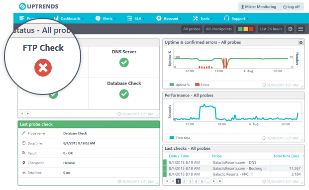
Task: Open the hamburger menu in dashboard toolbar
Action: tap(301, 29)
